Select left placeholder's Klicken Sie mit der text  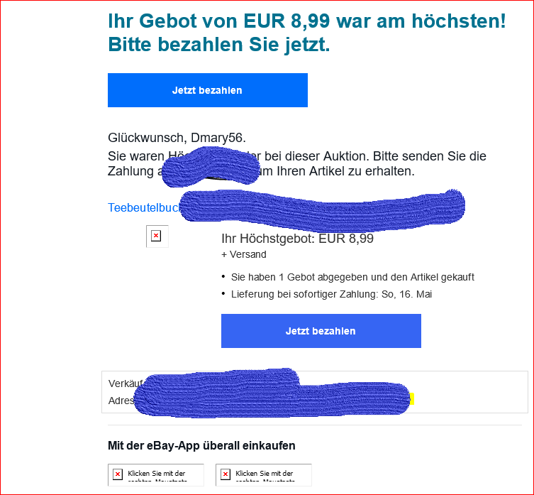tap(156, 474)
